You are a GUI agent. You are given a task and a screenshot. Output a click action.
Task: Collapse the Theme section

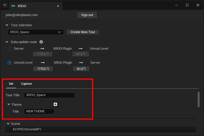click(9, 104)
